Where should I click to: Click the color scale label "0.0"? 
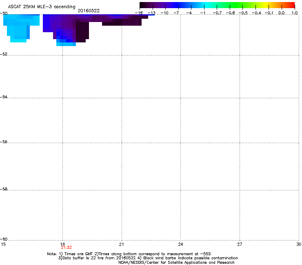[282, 13]
